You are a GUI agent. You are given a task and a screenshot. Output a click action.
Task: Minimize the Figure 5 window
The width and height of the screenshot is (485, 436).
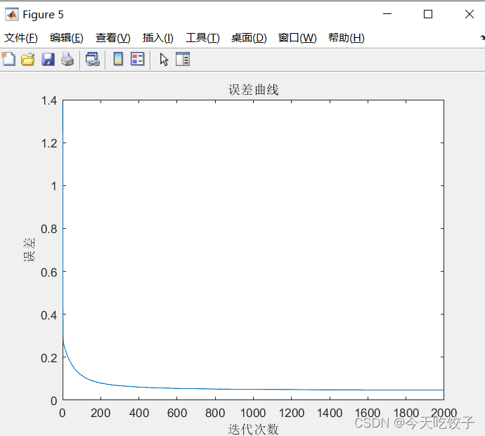[x=387, y=14]
